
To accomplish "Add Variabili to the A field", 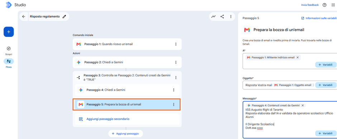I will click(326, 65).
